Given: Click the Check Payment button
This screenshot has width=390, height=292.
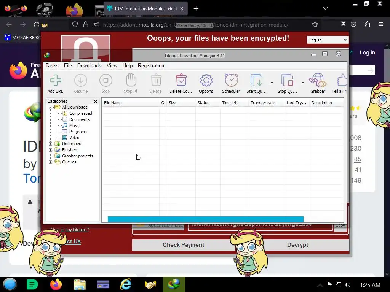Looking at the screenshot, I should 183,245.
